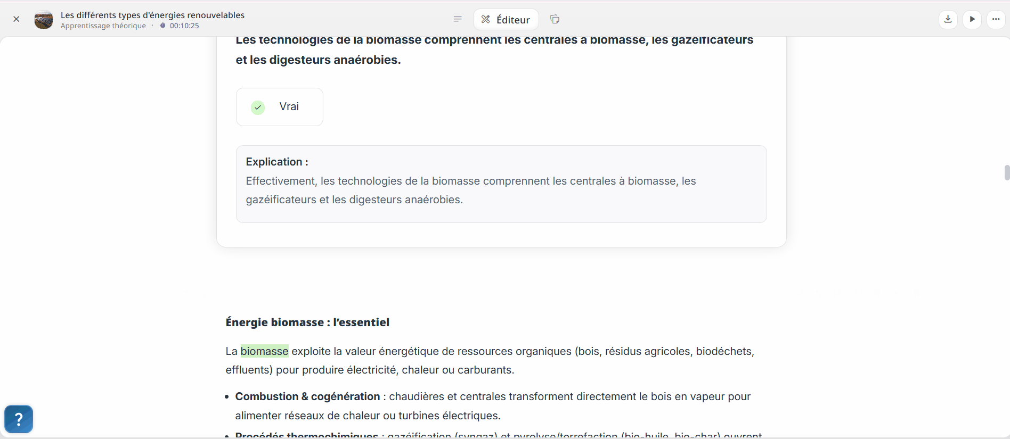Click the Apprentissage théorique label
Image resolution: width=1010 pixels, height=439 pixels.
103,26
